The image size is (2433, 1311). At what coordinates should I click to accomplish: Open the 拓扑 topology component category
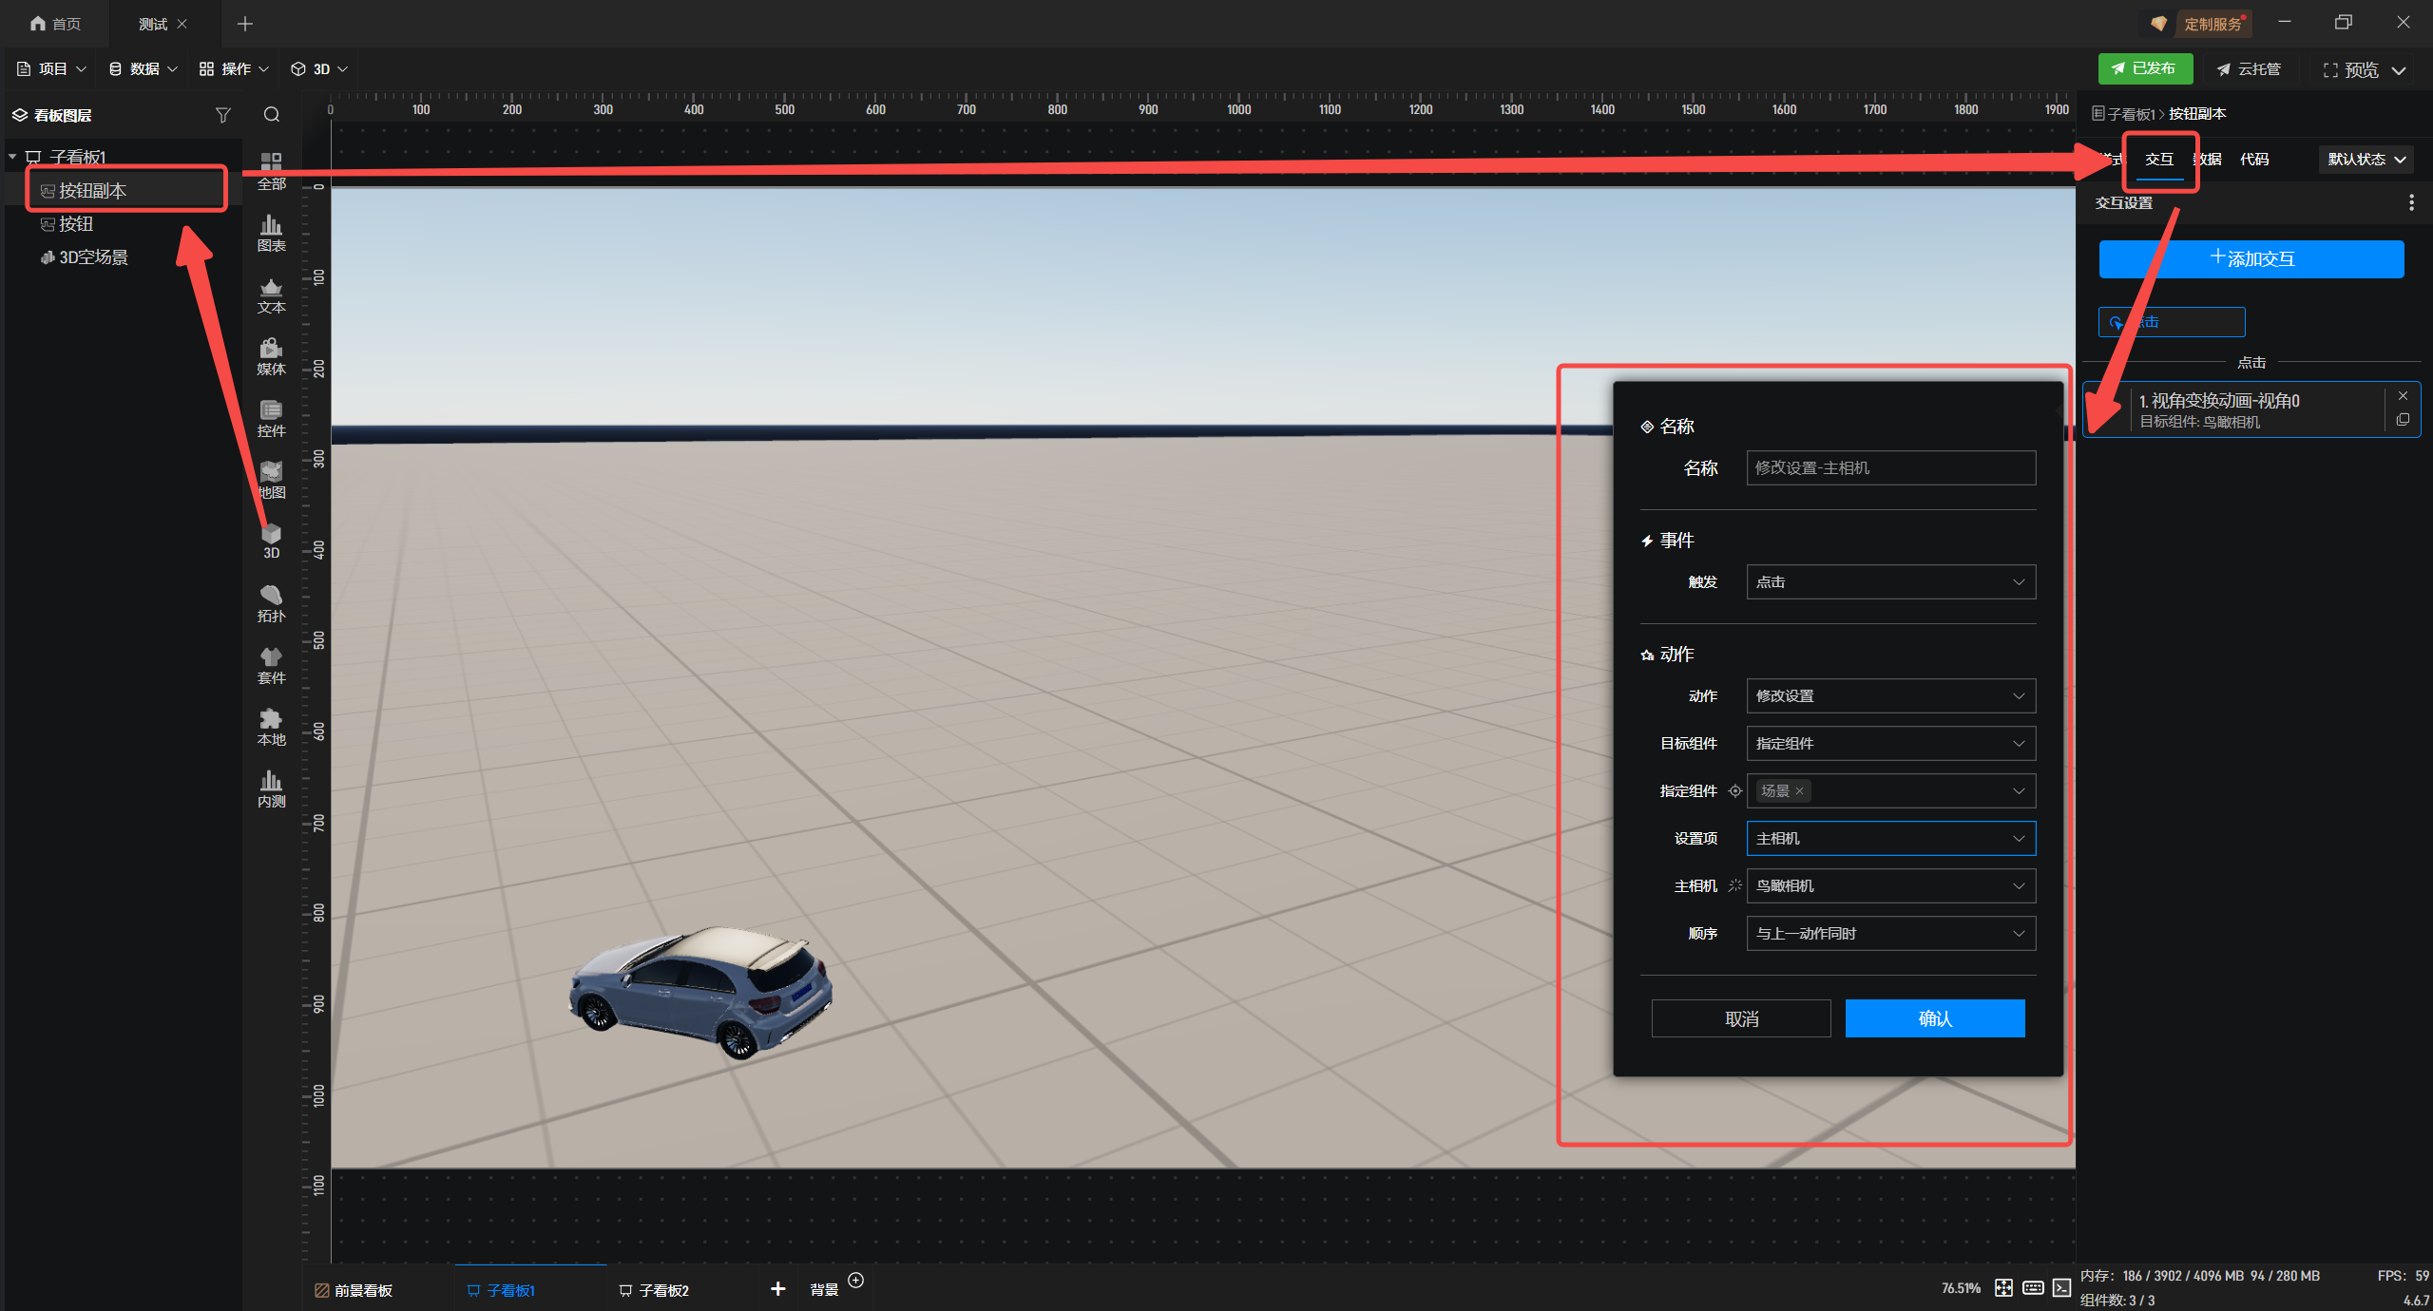click(271, 602)
